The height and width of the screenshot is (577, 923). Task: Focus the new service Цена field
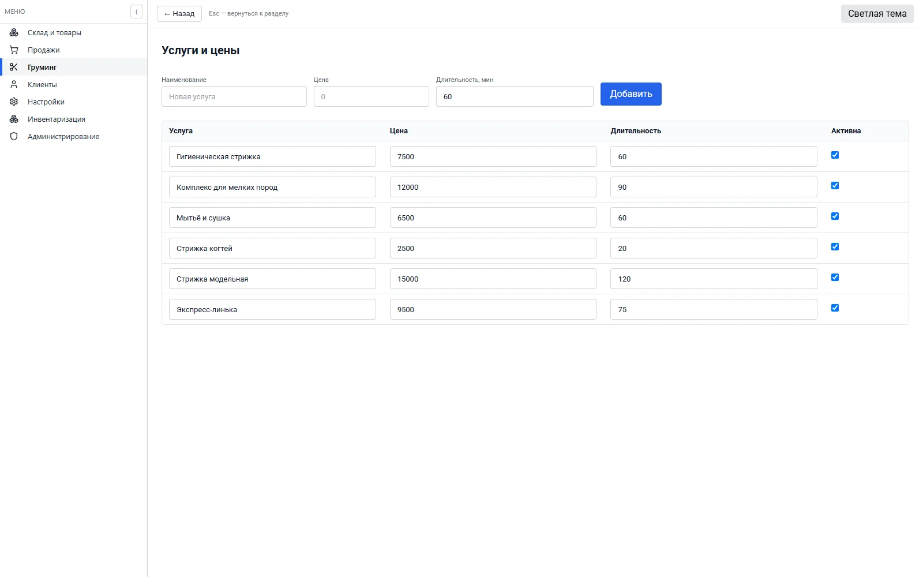372,96
